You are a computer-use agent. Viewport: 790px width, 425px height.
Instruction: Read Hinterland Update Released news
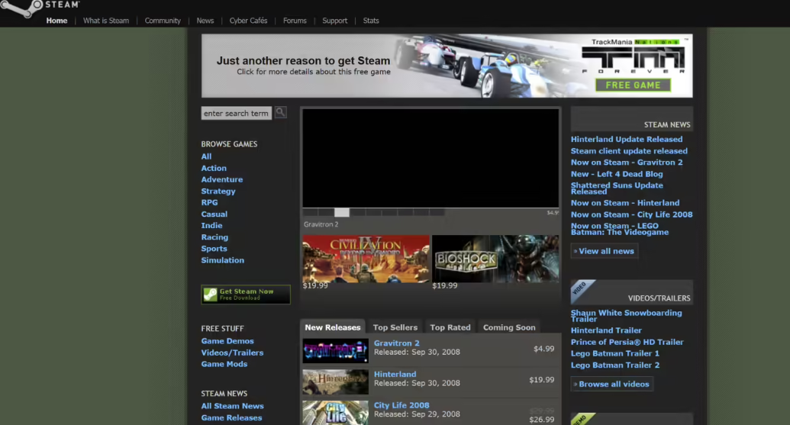coord(626,139)
